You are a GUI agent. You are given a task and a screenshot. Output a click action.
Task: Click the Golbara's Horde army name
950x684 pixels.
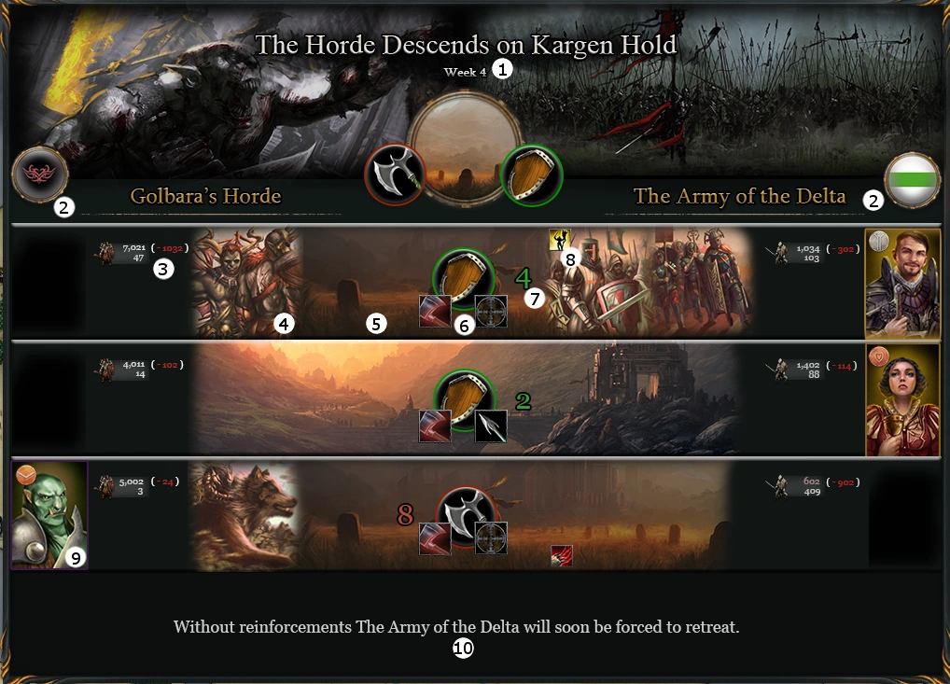(205, 196)
